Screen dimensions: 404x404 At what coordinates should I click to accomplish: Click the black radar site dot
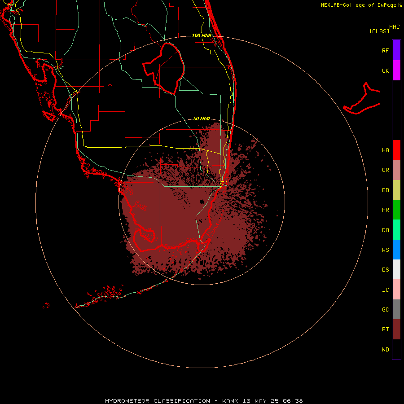202,202
